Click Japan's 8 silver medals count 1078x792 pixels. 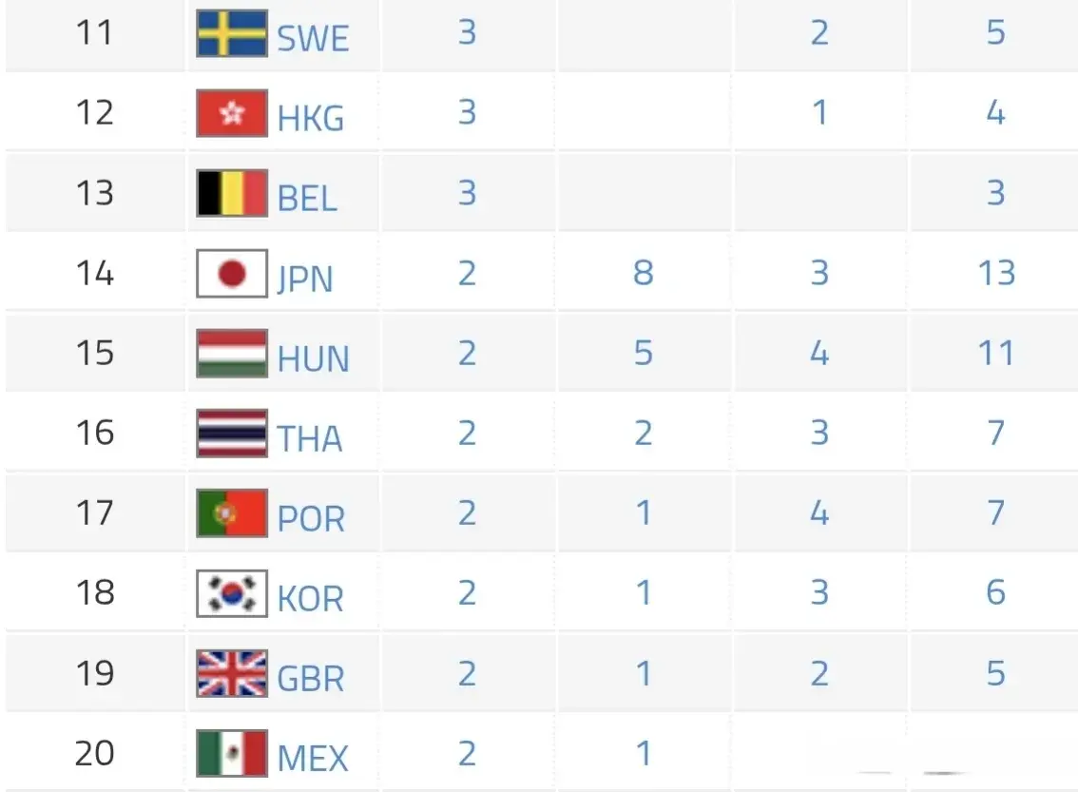[644, 274]
